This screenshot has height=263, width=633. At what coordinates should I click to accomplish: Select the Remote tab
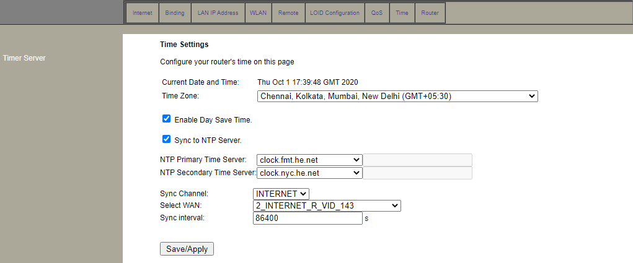click(x=288, y=13)
